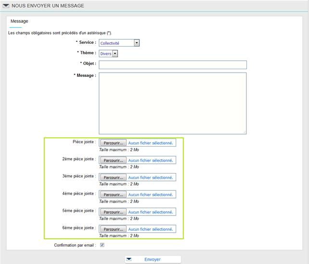Click envelope icon beside Nous envoyer un message

point(6,5)
